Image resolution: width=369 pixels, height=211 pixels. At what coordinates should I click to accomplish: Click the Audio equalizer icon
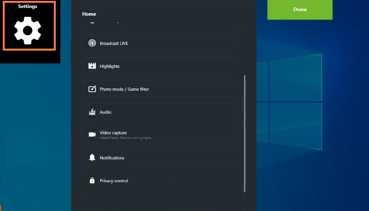click(x=92, y=112)
